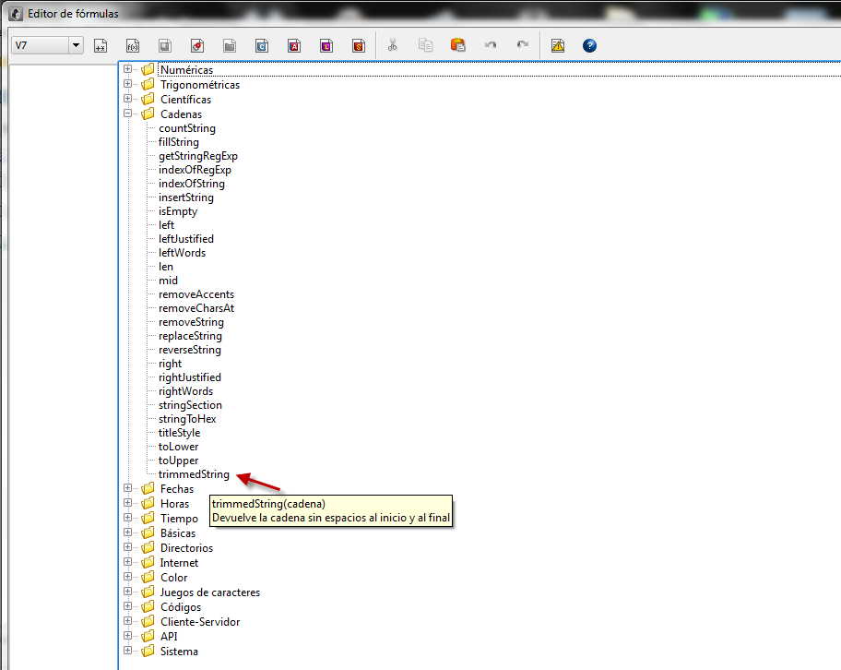
Task: Select the toUpper function
Action: tap(178, 461)
